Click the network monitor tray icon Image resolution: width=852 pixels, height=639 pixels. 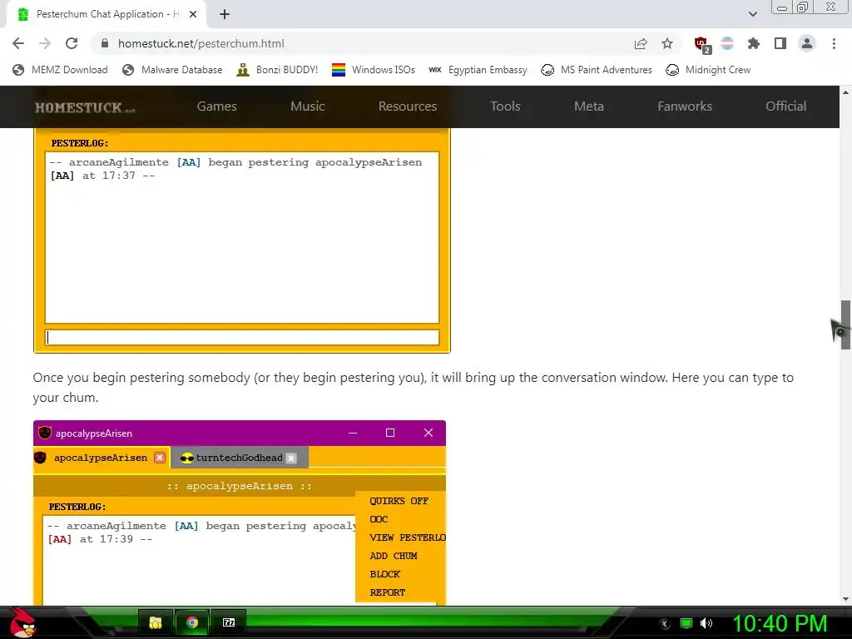[x=686, y=623]
